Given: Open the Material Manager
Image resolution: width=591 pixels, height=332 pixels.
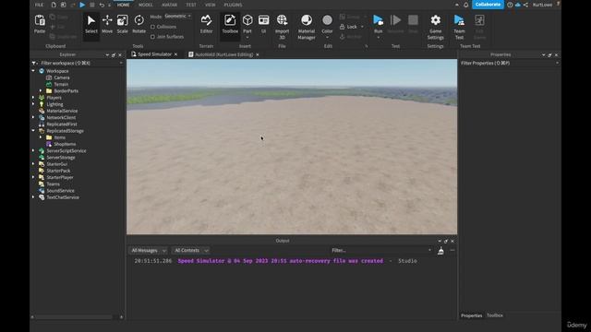Looking at the screenshot, I should pyautogui.click(x=307, y=27).
